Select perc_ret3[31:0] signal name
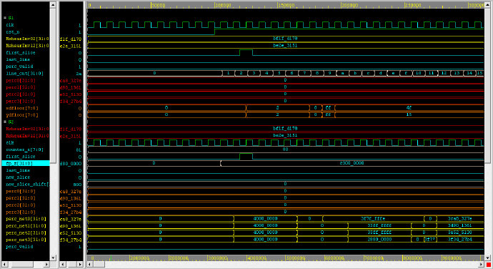Viewport: 493px width, 269px height. tap(26, 240)
